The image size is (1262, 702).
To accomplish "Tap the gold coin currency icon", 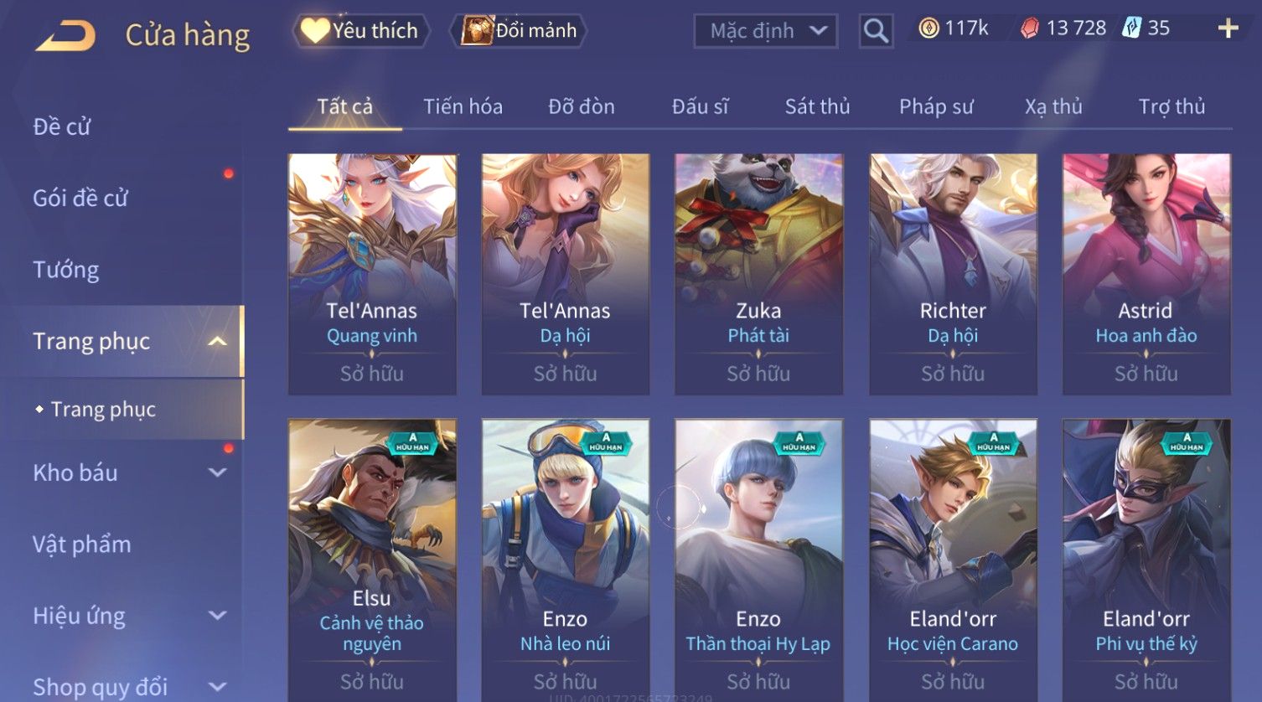I will (928, 28).
